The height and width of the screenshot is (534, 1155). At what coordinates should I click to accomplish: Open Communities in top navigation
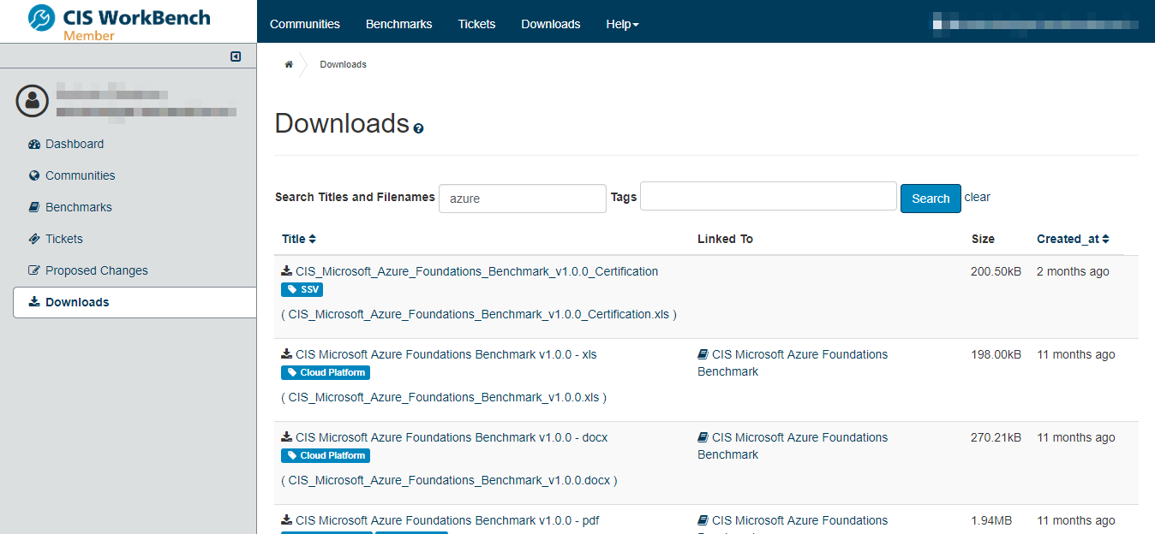(305, 24)
